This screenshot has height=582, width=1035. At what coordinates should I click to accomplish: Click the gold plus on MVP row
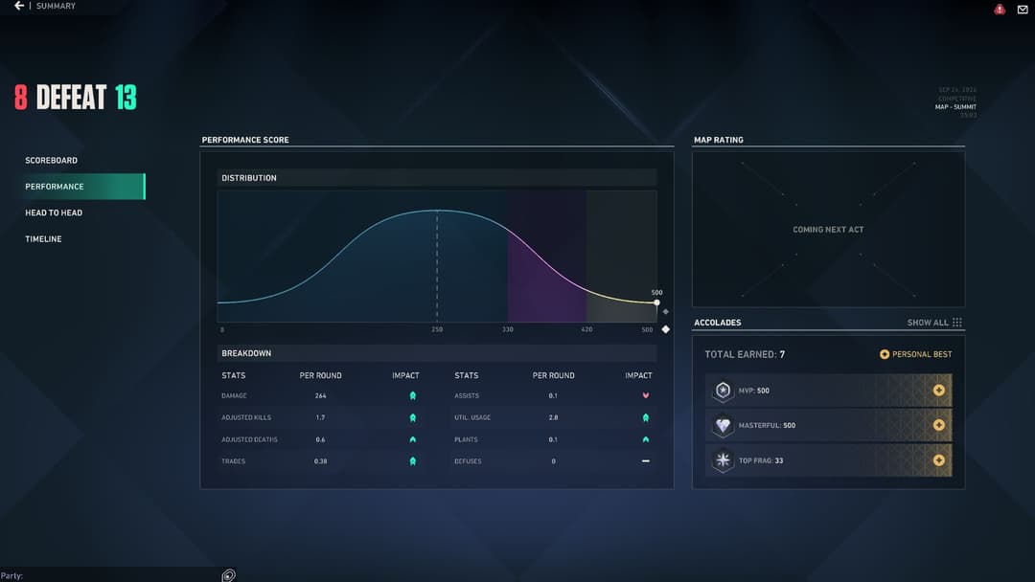938,391
